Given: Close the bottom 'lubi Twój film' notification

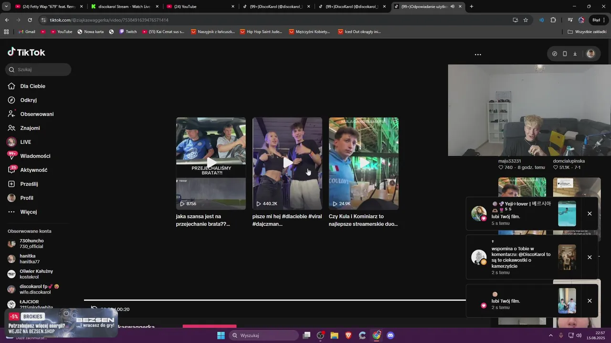Looking at the screenshot, I should click(590, 301).
